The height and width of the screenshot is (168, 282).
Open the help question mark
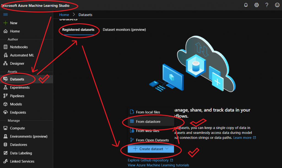(x=267, y=5)
